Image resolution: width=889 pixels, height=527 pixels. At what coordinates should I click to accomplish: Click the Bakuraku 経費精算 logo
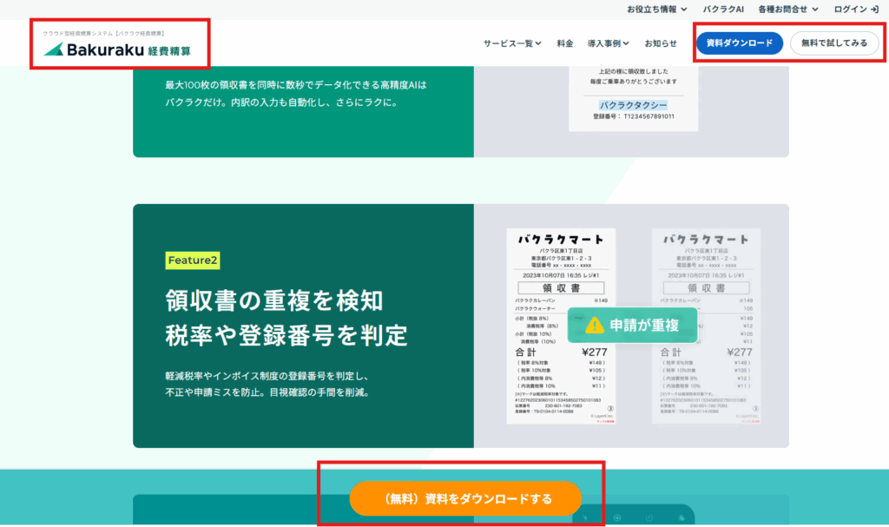tap(119, 47)
